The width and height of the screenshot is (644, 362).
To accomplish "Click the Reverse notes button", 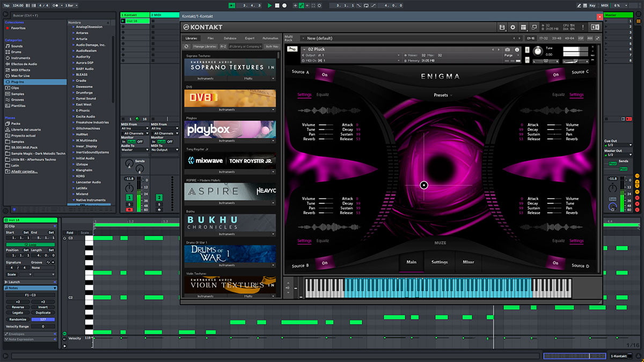I will click(18, 307).
